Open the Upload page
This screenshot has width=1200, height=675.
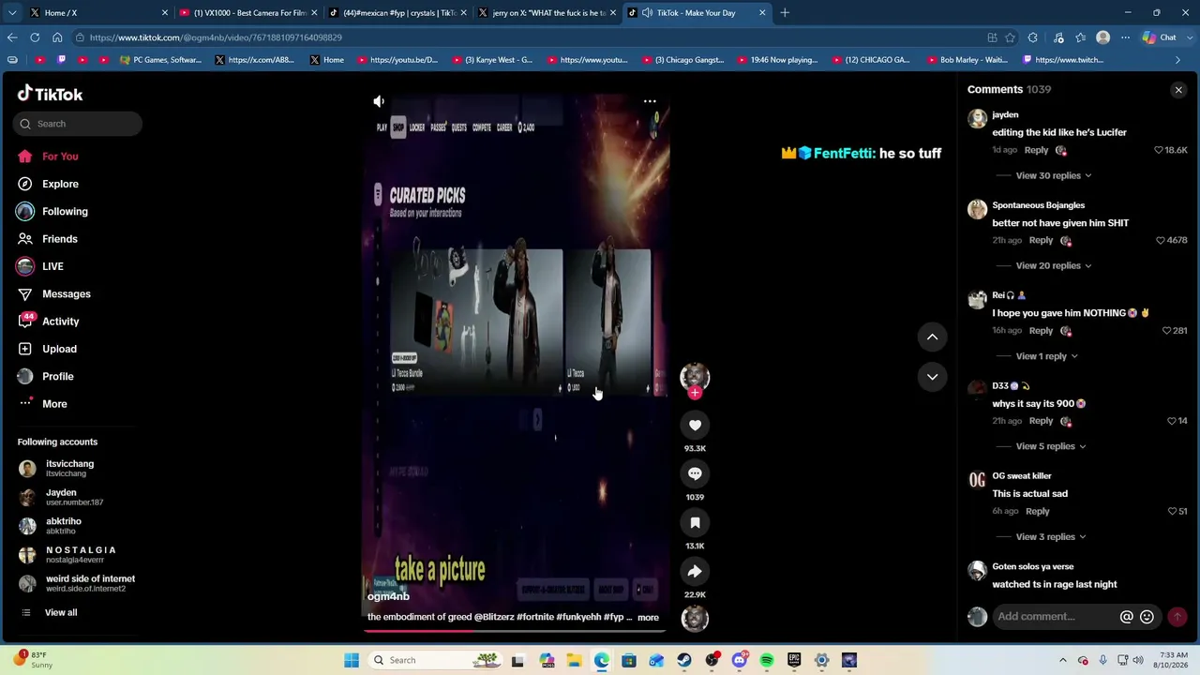click(59, 349)
